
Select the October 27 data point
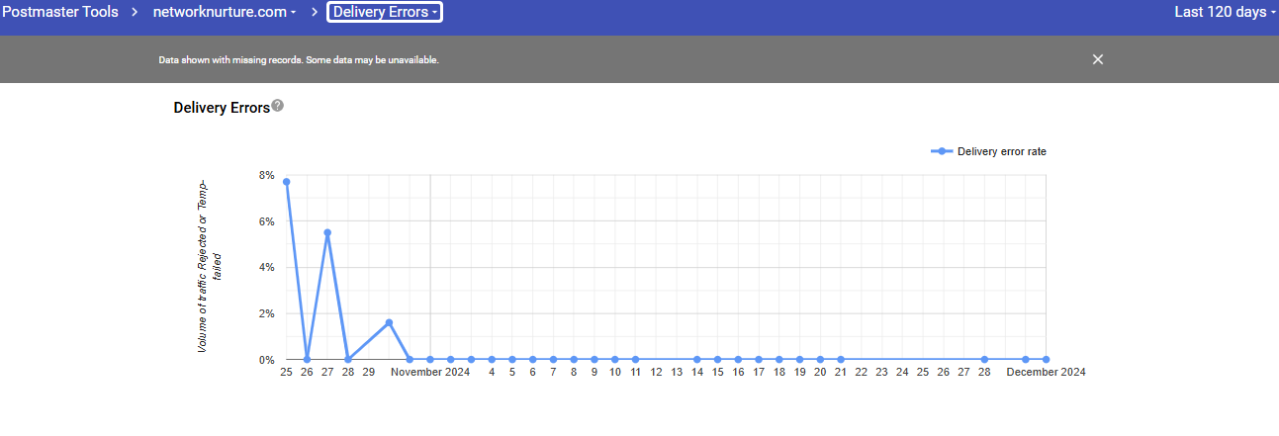click(x=327, y=232)
